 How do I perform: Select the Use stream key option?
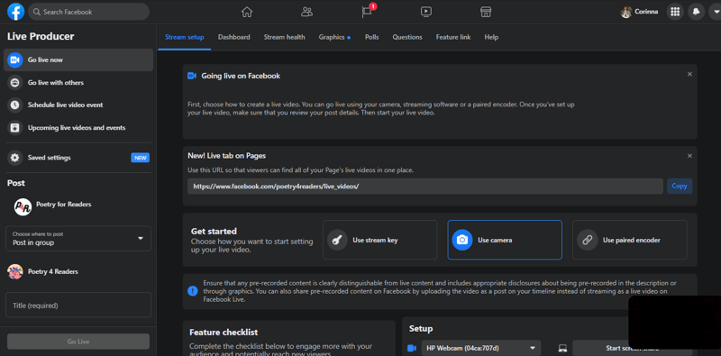(379, 240)
